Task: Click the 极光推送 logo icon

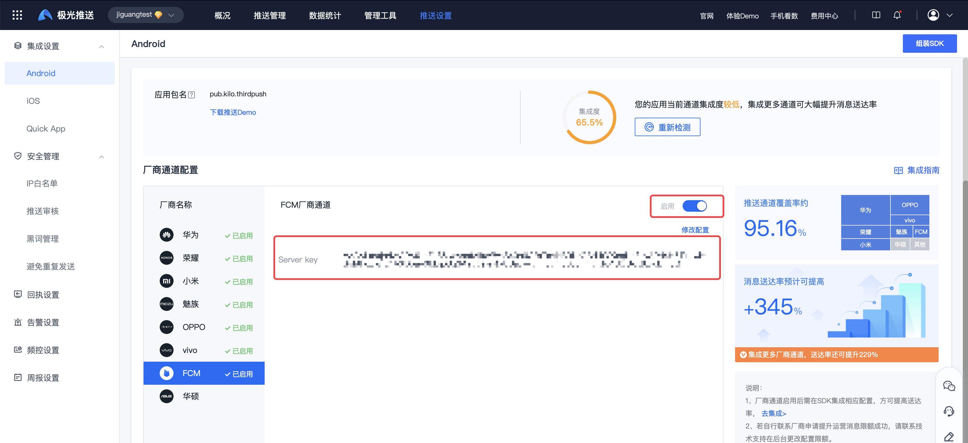Action: click(x=45, y=15)
